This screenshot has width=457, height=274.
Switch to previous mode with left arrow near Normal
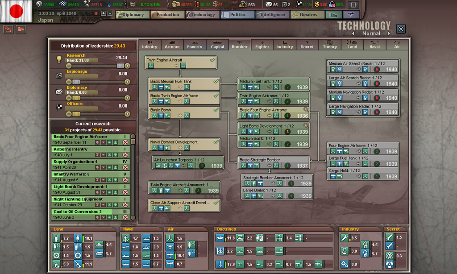(353, 33)
